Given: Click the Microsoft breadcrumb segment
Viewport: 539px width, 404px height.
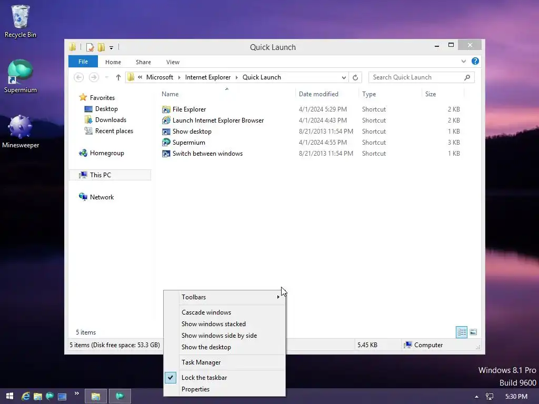Looking at the screenshot, I should coord(159,77).
